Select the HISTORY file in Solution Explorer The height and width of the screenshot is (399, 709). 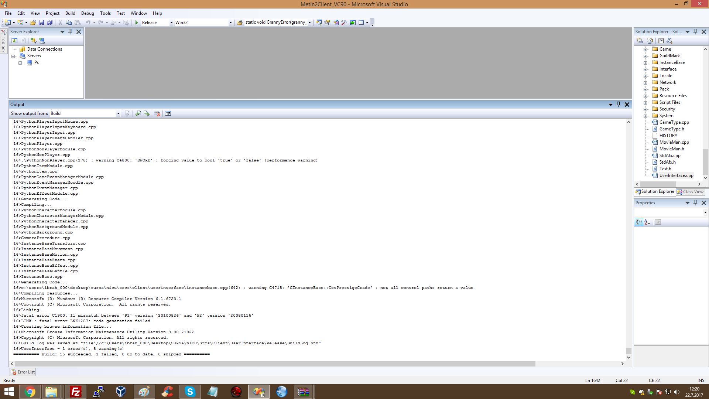(668, 136)
